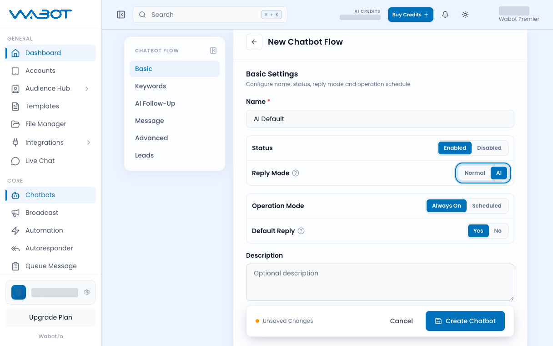Click the Description text area
This screenshot has width=553, height=346.
380,282
